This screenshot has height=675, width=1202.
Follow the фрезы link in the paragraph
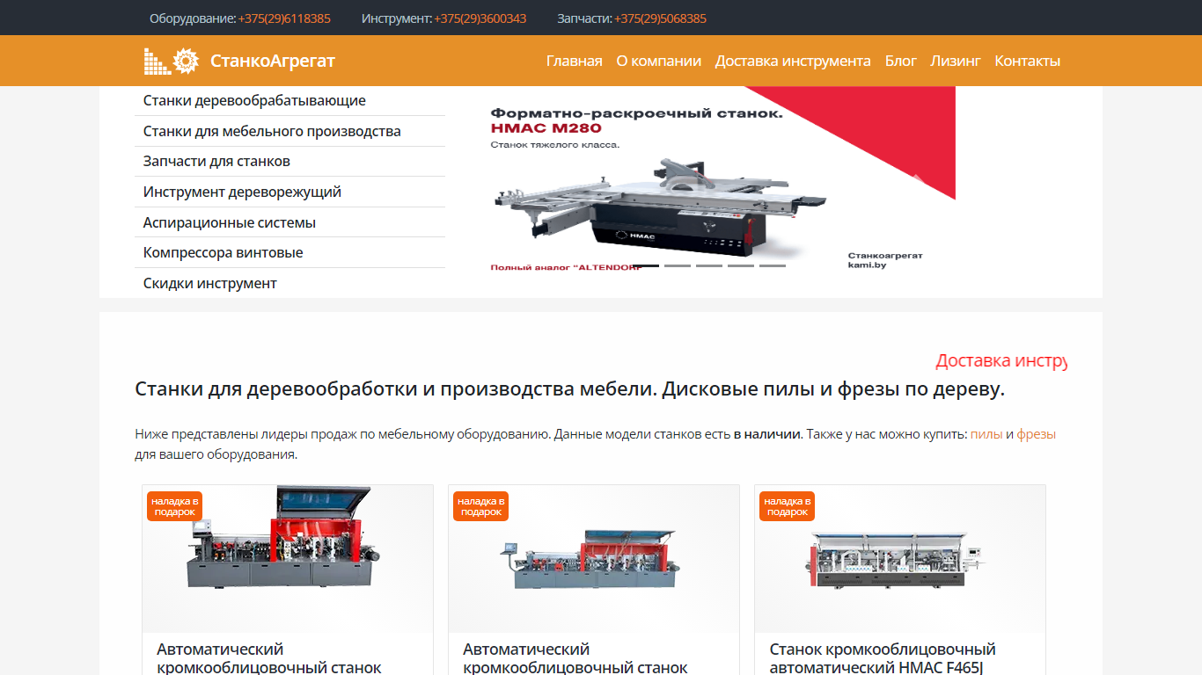pyautogui.click(x=1037, y=434)
